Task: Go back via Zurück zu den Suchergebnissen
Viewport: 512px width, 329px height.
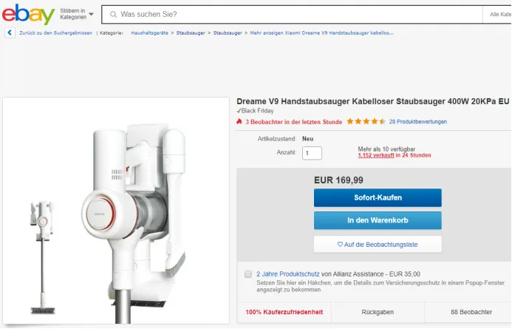Action: (56, 33)
